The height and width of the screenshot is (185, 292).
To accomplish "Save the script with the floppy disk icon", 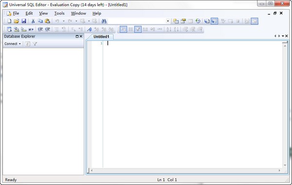I will 24,21.
